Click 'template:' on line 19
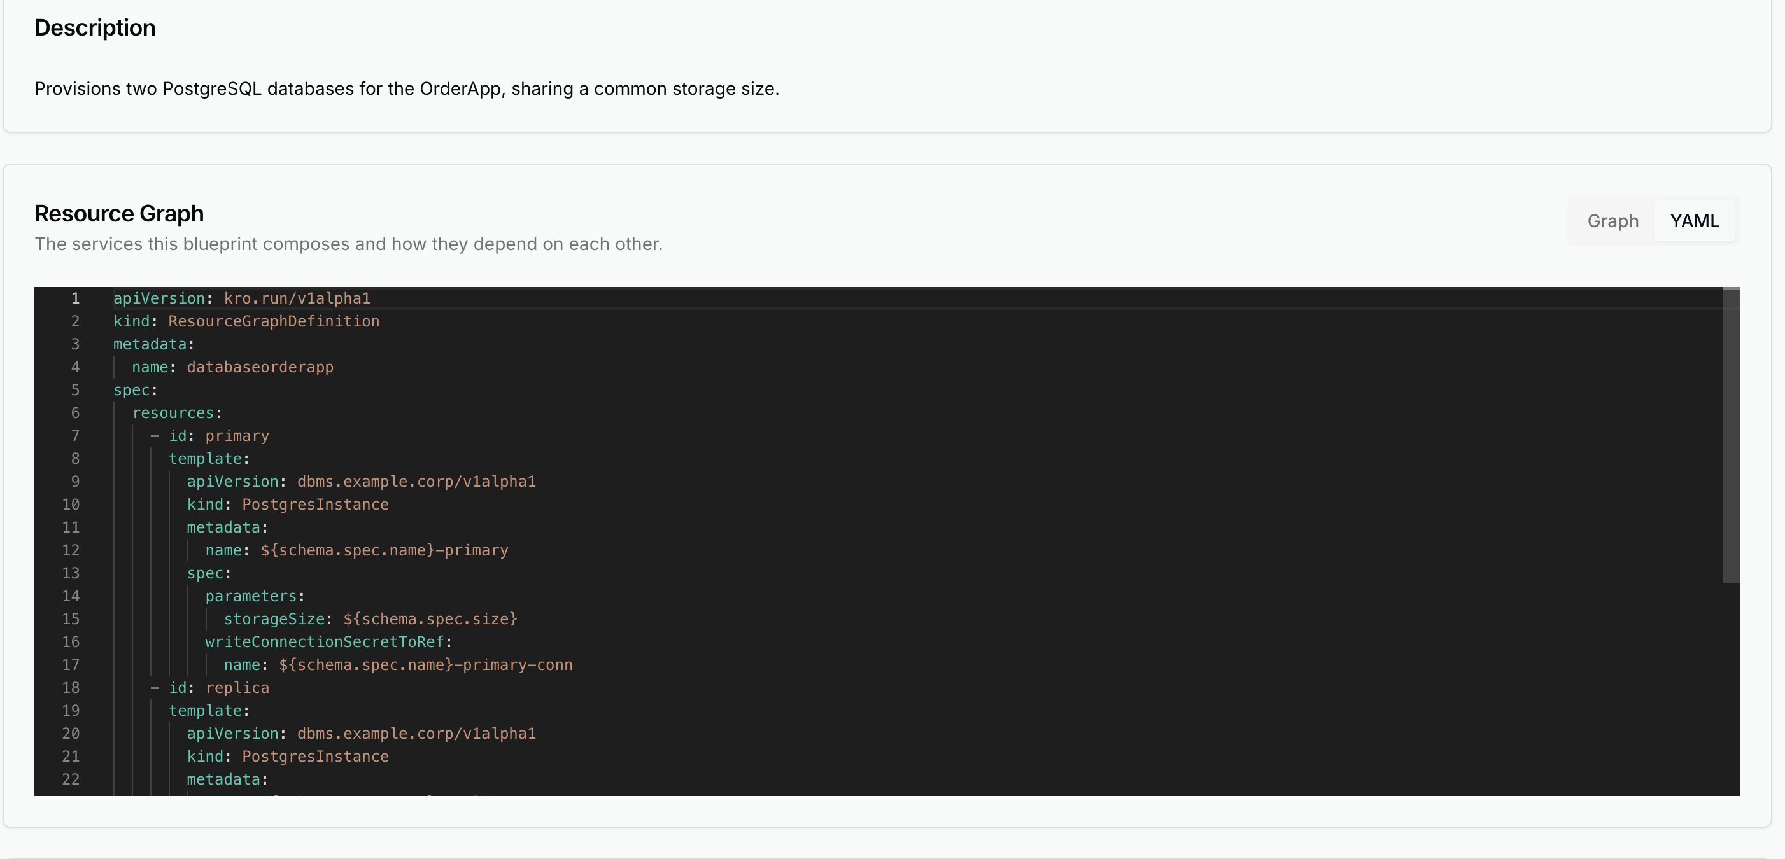 coord(209,709)
